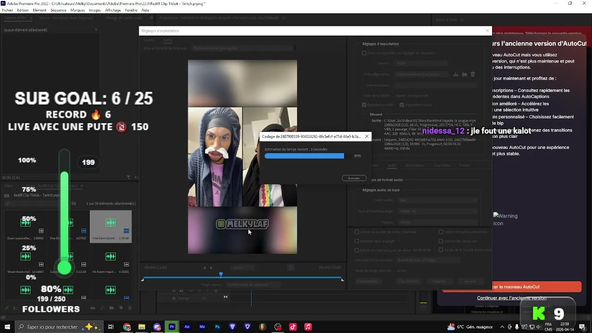592x333 pixels.
Task: Close the Codage progress dialog
Action: coord(367,136)
